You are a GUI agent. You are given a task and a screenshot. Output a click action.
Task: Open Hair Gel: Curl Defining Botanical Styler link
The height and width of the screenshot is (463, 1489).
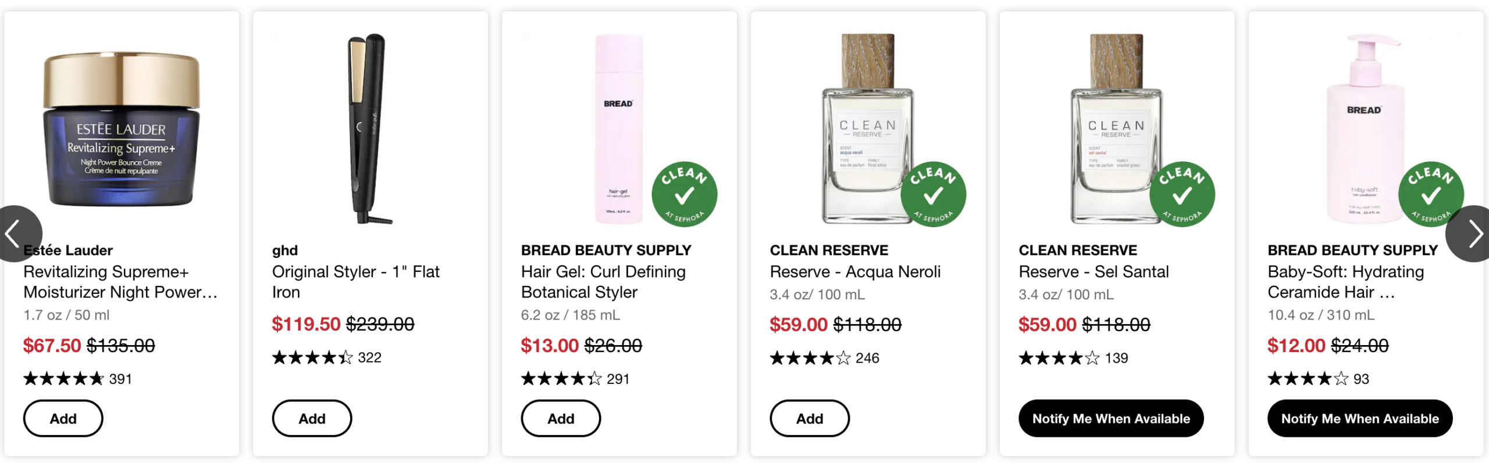(x=603, y=282)
